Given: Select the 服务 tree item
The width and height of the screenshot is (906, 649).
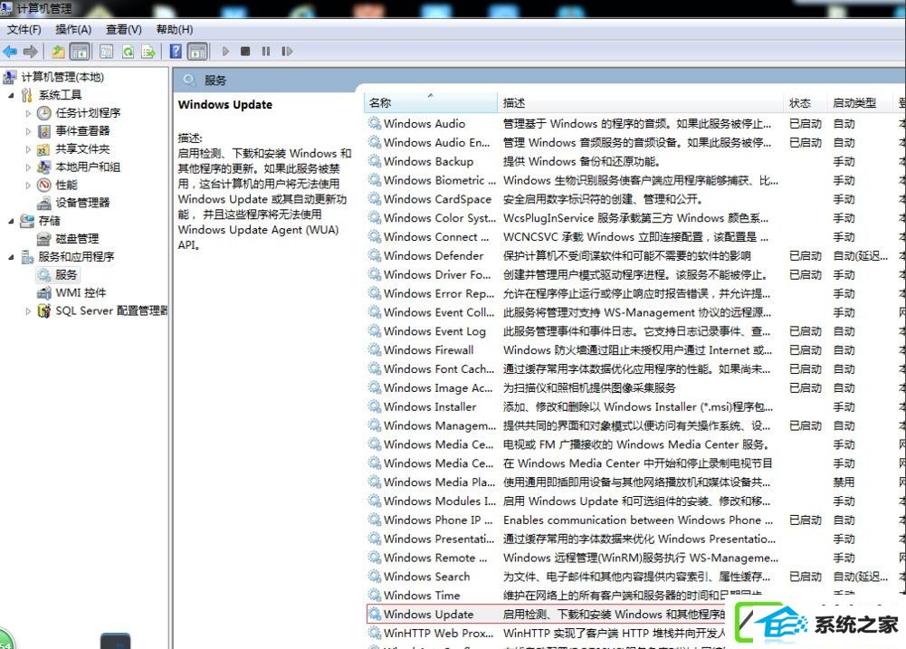Looking at the screenshot, I should 66,274.
